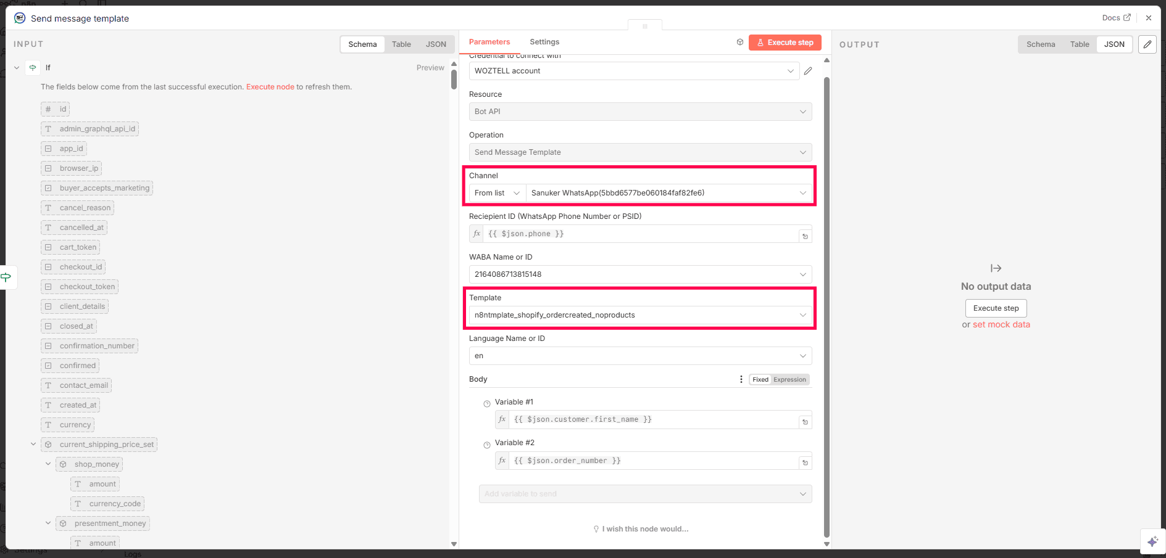Switch output view to Schema

[x=1040, y=44]
